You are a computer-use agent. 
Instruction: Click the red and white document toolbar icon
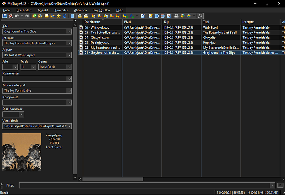(169, 16)
